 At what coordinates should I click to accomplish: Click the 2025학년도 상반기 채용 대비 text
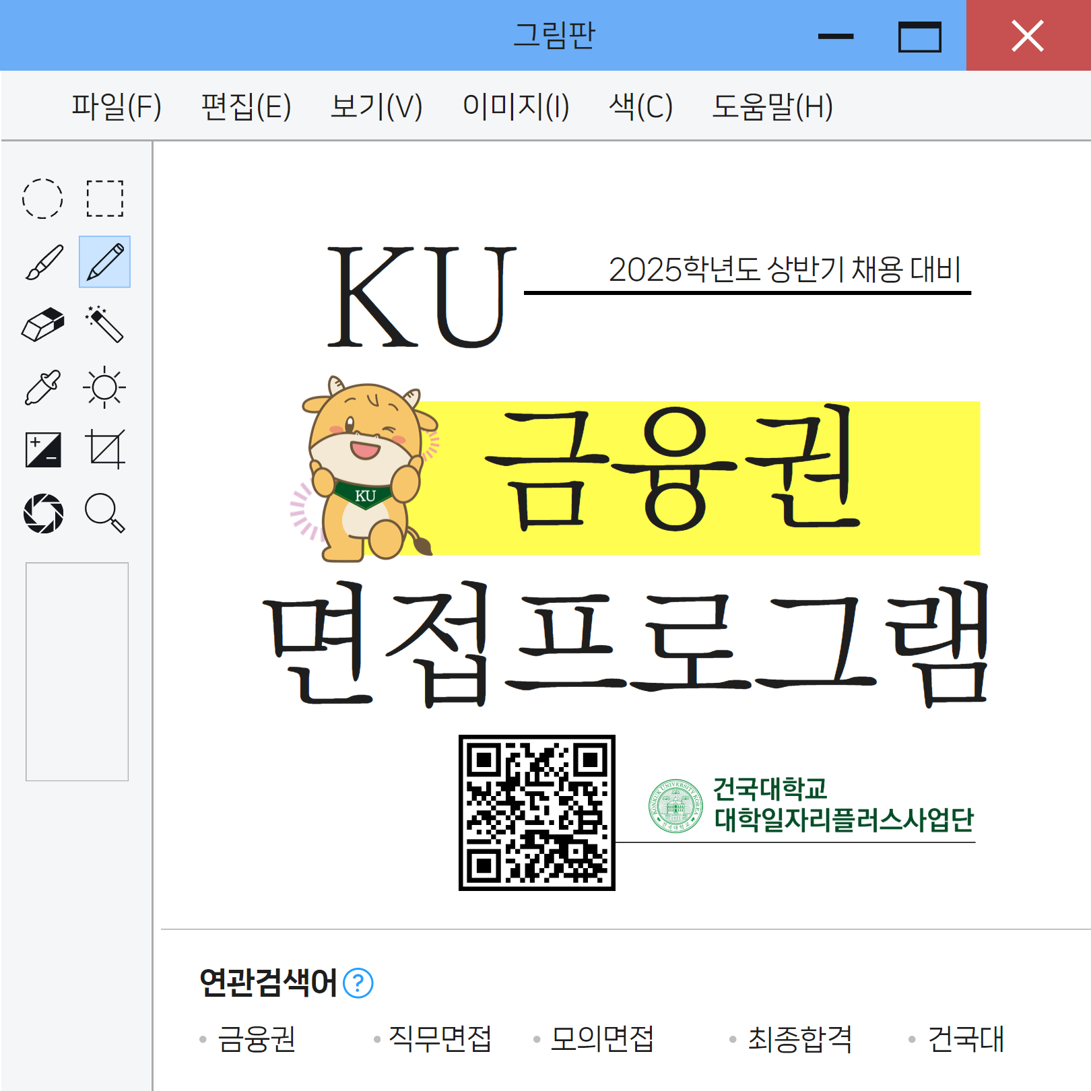pos(785,270)
